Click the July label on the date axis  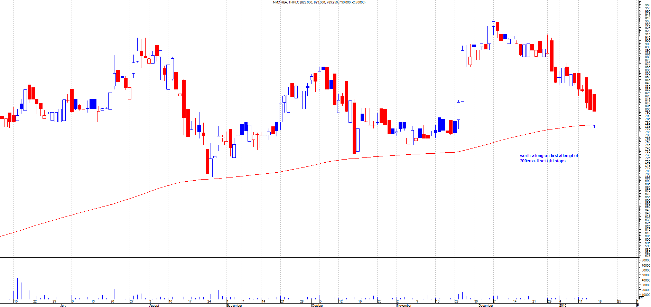(63, 305)
